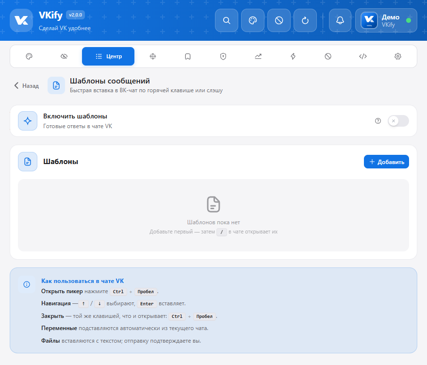Switch to the crossed-eye hiding tab
This screenshot has width=427, height=365.
pyautogui.click(x=64, y=56)
